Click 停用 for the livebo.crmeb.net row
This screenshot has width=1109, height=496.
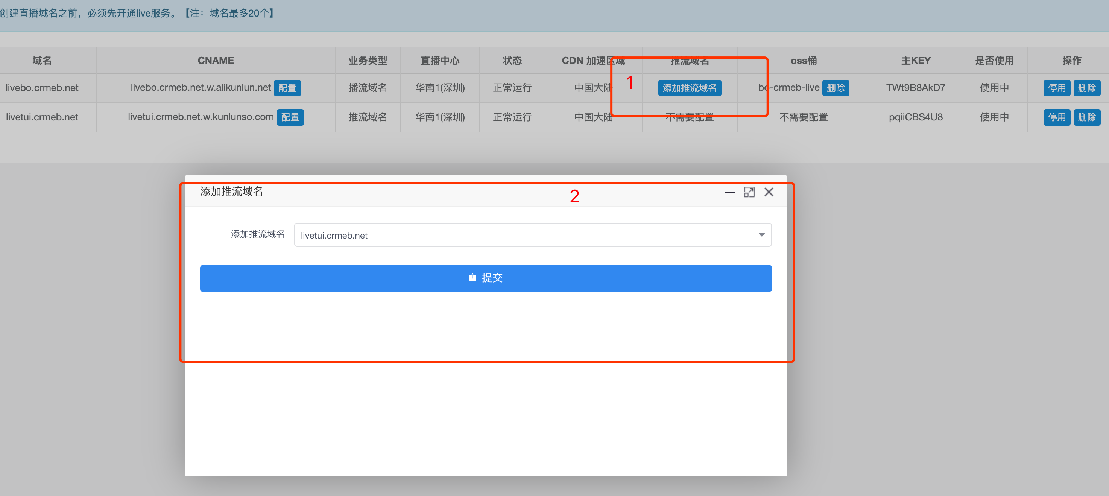pos(1056,88)
